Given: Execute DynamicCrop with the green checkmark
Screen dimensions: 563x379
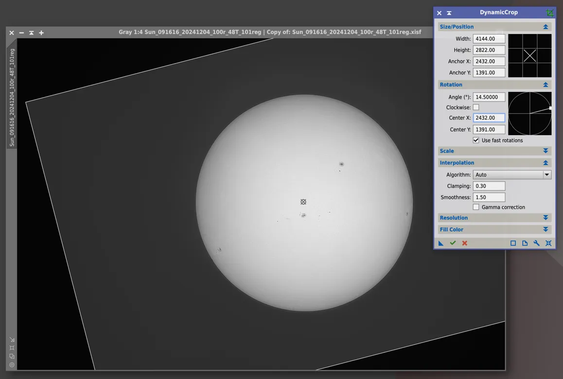Looking at the screenshot, I should coord(453,243).
